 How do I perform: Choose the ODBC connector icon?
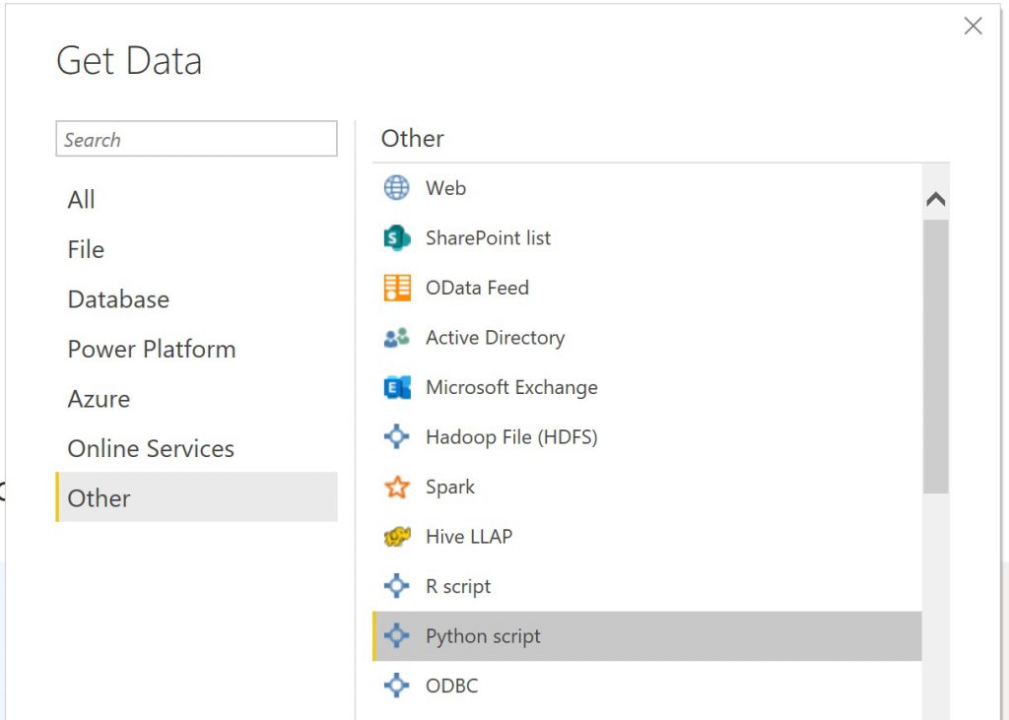395,686
